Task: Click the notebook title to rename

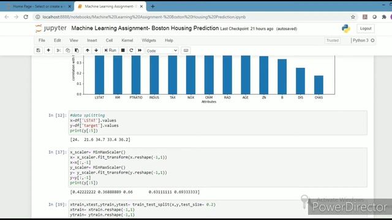Action: tap(145, 28)
